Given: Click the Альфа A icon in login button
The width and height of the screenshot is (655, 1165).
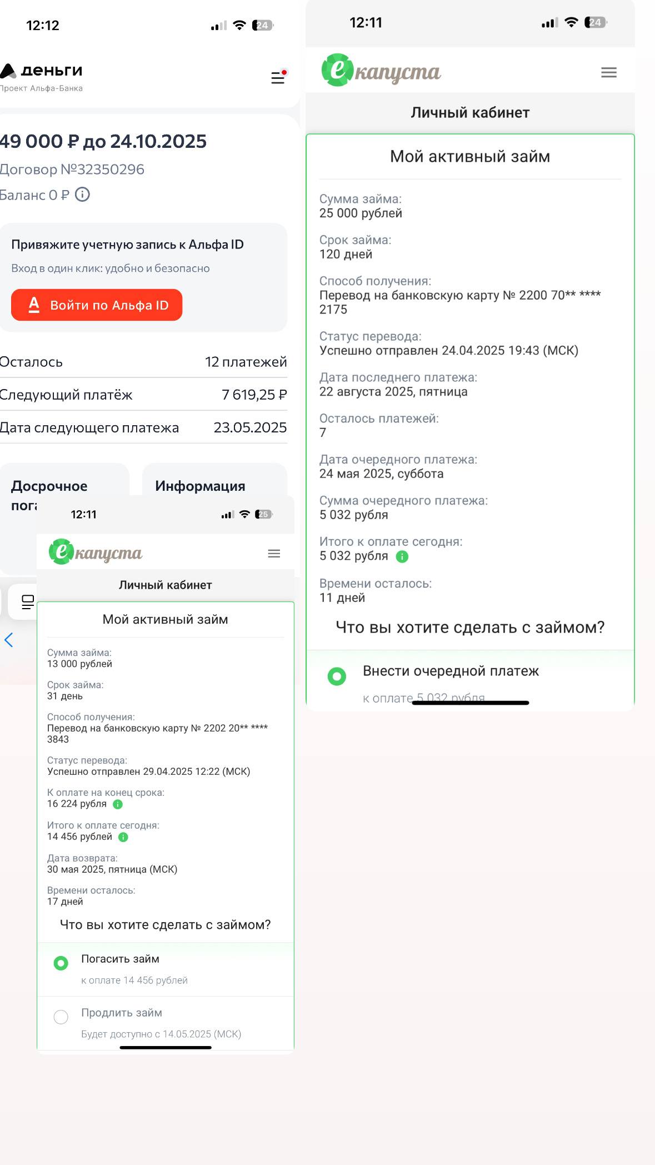Looking at the screenshot, I should pos(34,305).
